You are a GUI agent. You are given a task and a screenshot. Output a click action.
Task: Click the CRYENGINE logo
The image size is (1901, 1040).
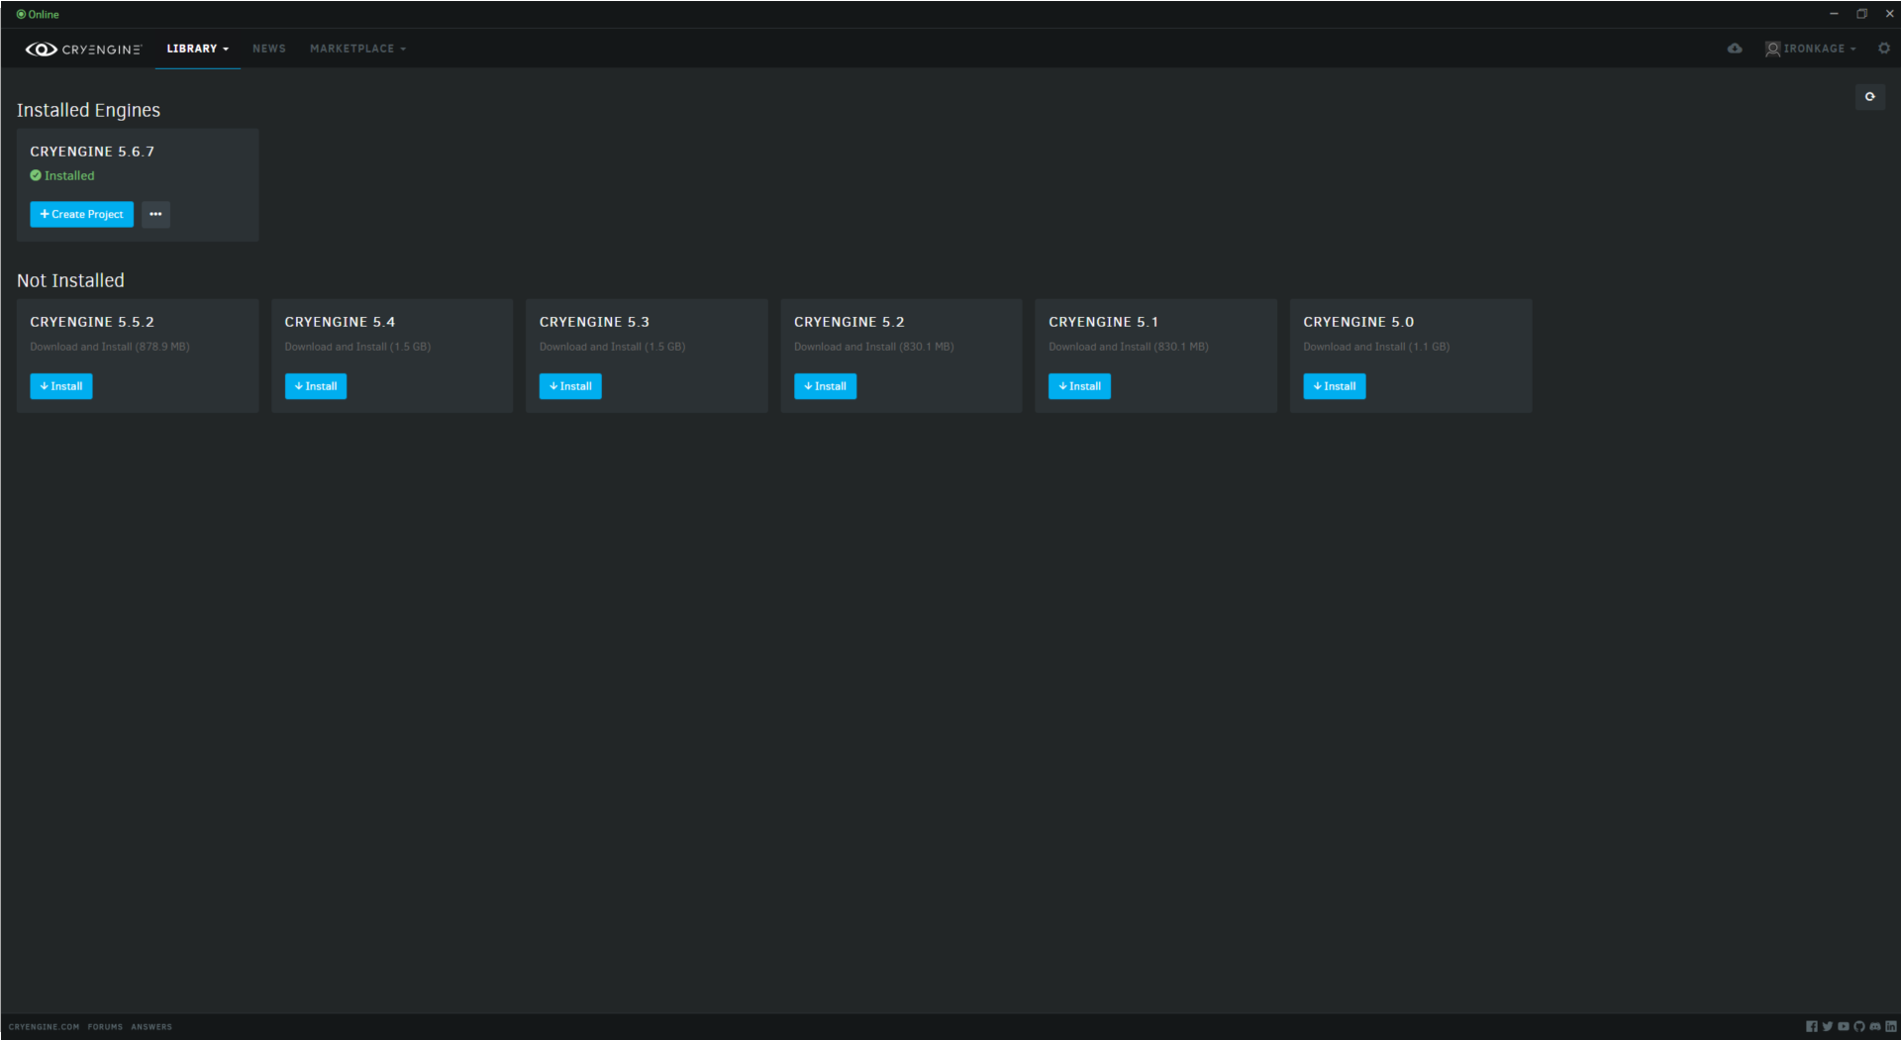point(83,49)
